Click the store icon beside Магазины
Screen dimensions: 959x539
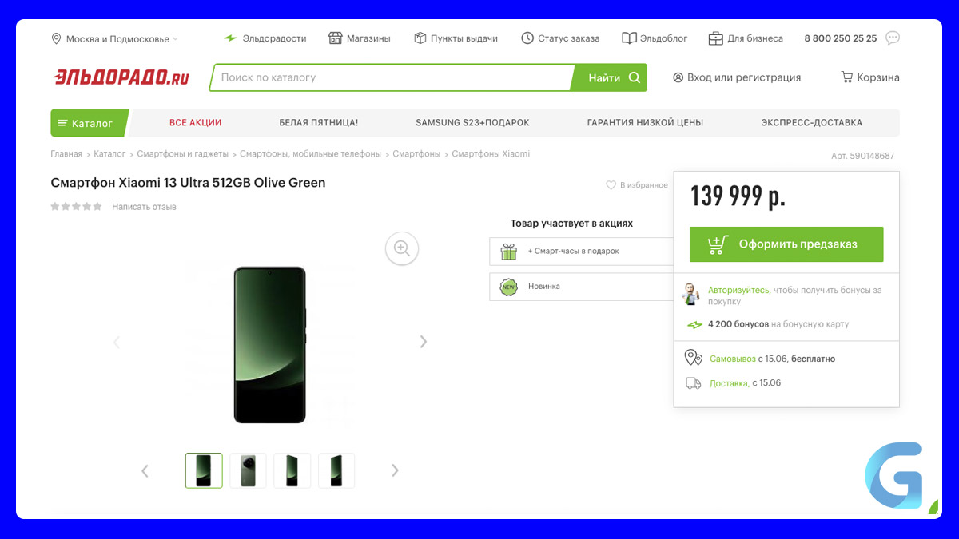(x=335, y=38)
